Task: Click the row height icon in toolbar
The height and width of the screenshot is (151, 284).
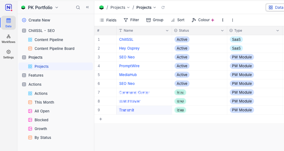Action: pos(223,20)
